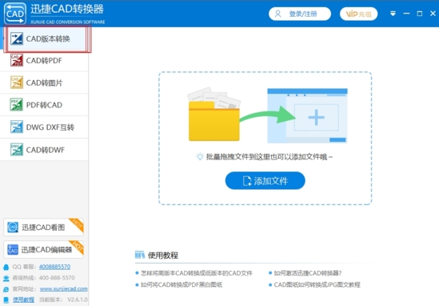Open tutorial CAD图纸如何转换成JPG图文教程

coord(317,284)
